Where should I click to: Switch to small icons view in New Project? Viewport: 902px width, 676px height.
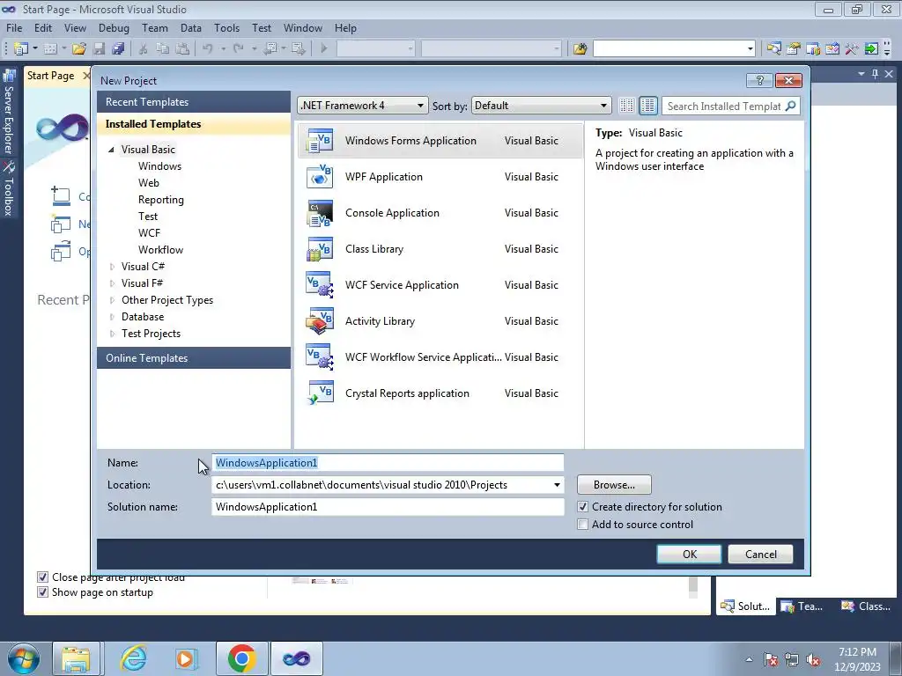tap(626, 106)
